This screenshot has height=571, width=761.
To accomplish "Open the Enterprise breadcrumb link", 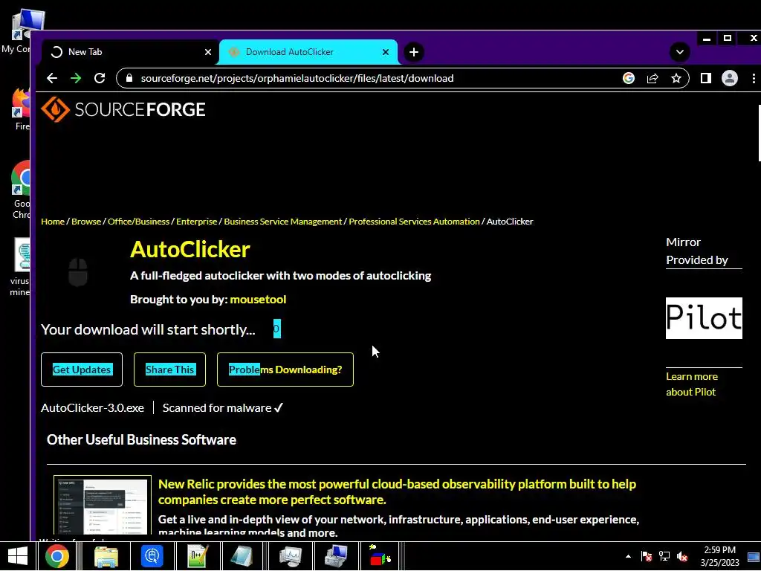I will [196, 222].
